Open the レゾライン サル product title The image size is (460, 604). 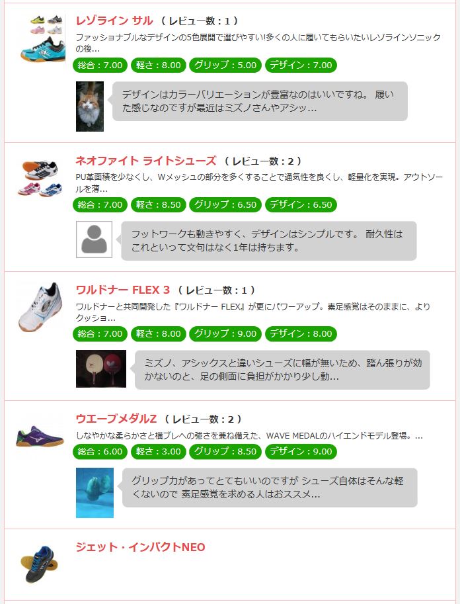[x=114, y=21]
